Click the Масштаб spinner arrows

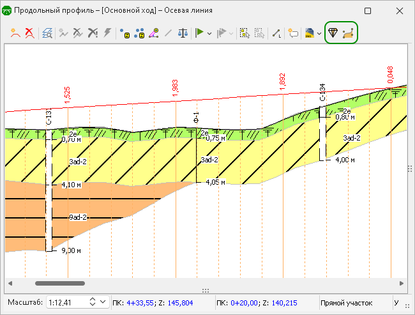tap(93, 302)
